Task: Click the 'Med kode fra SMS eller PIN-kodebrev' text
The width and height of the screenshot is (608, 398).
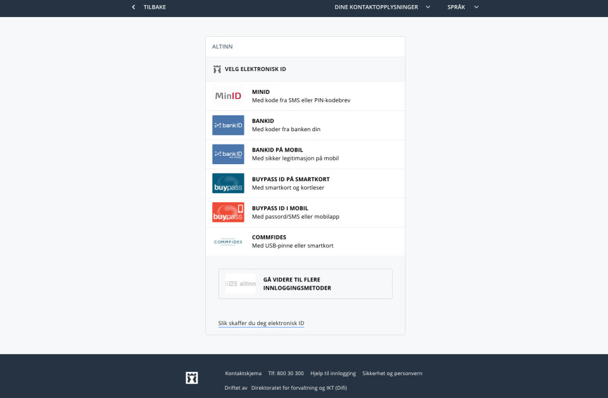Action: [x=301, y=100]
